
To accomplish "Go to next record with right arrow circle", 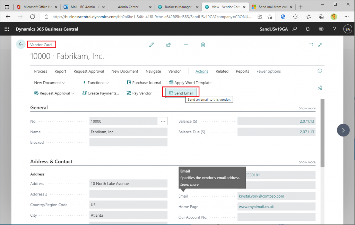I will point(343,130).
